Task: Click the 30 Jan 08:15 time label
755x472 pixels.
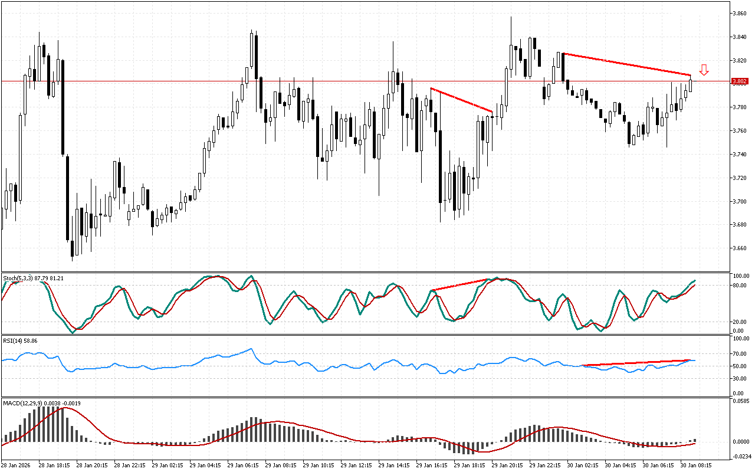Action: click(697, 465)
